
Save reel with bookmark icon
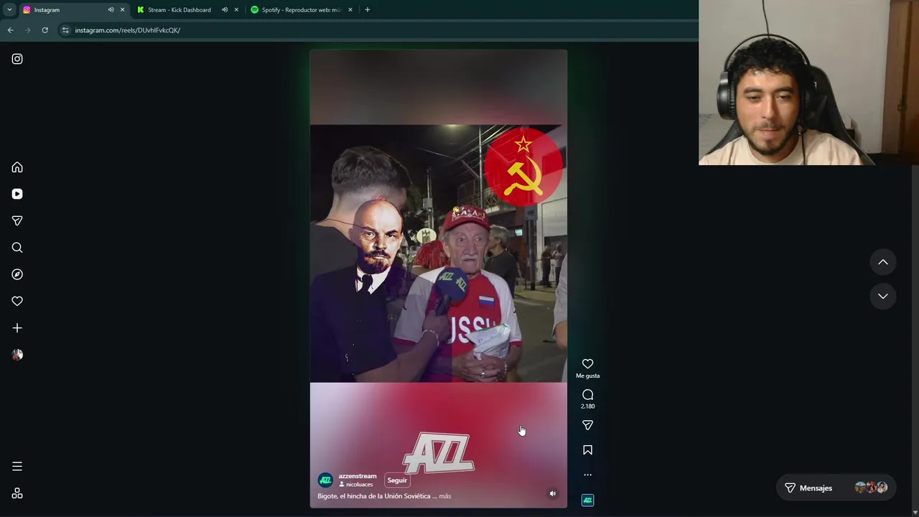coord(587,450)
